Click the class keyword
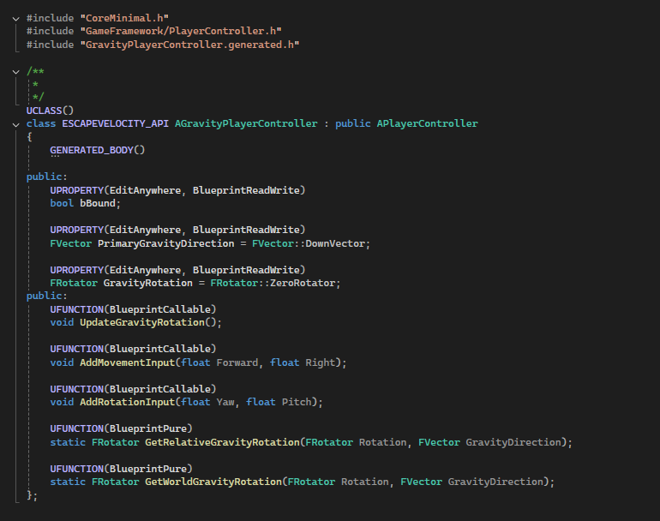The width and height of the screenshot is (660, 521). click(41, 123)
